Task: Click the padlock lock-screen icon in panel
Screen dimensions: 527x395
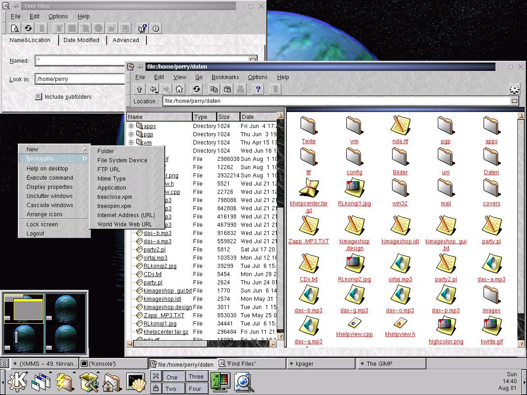Action: coord(156,388)
